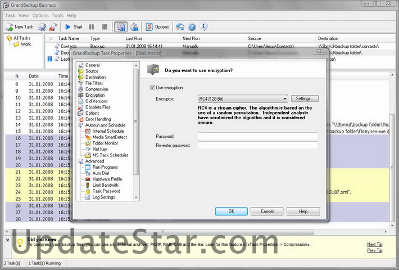Click the Password input field
Screen dimensions: 399x270
(x=258, y=136)
